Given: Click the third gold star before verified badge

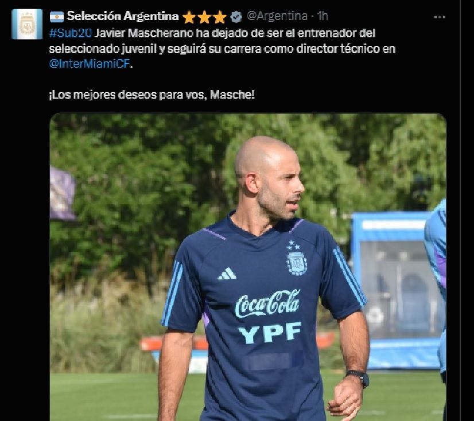Looking at the screenshot, I should 219,17.
